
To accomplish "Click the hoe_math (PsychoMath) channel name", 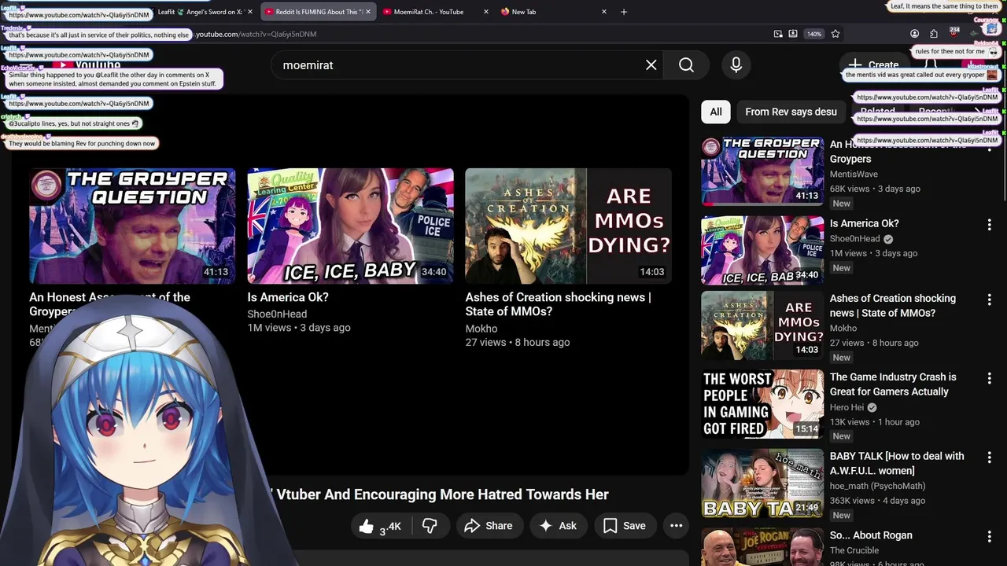I will coord(877,486).
